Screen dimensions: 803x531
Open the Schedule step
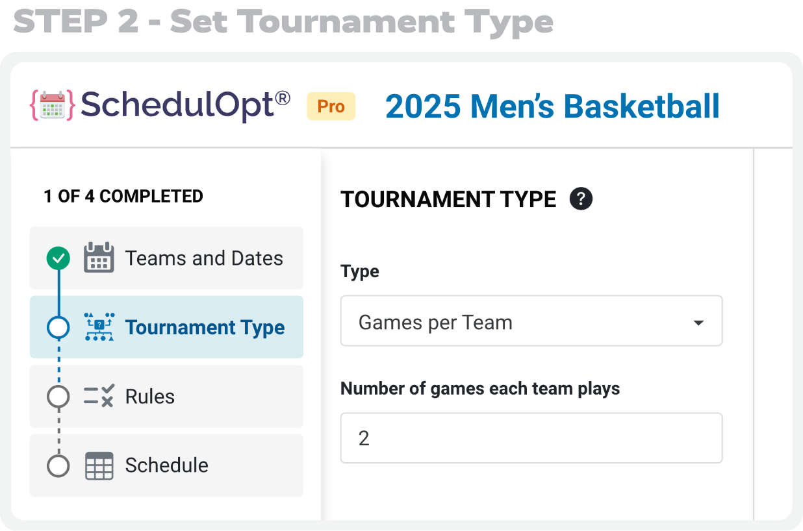[166, 465]
